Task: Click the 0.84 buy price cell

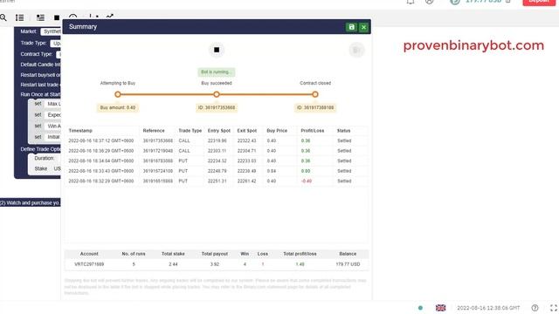Action: pyautogui.click(x=272, y=171)
